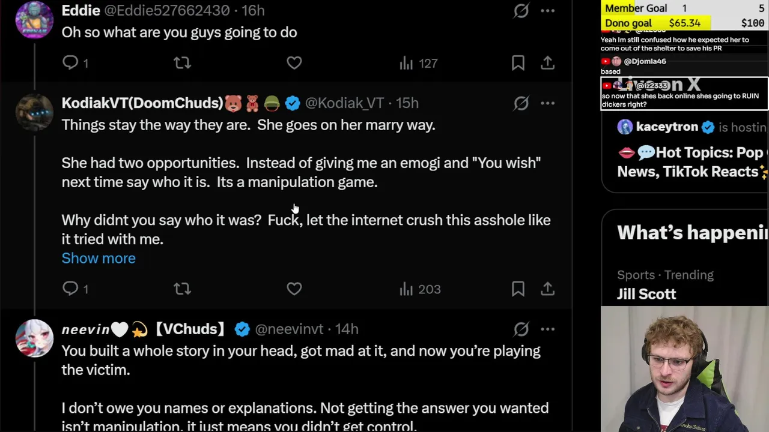Open more options on the neevin tweet
The height and width of the screenshot is (432, 769).
click(547, 329)
